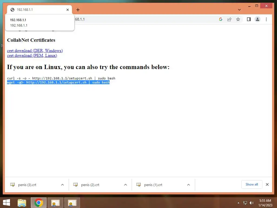Open downloaded penis (3).crt file
Screen dimensions: 277x208
pos(27,185)
